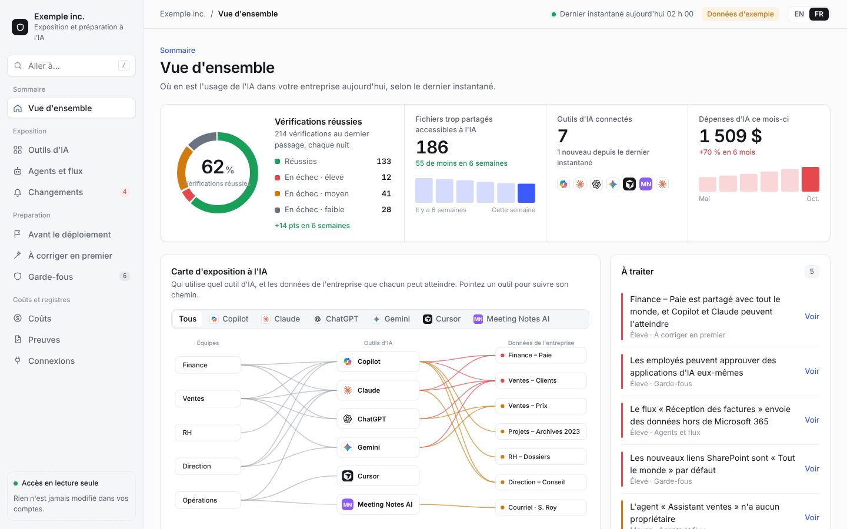Click the bell icon next to Changements
Screen dimensions: 847x529
(x=18, y=192)
